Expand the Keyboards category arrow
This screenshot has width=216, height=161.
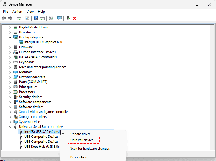[10, 62]
